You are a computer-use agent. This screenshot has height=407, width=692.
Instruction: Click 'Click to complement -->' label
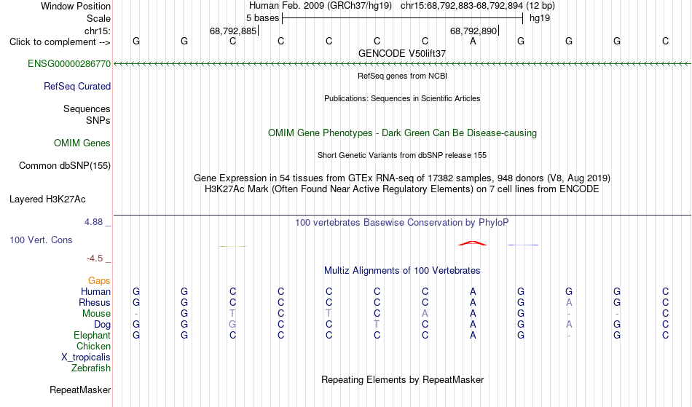point(60,42)
